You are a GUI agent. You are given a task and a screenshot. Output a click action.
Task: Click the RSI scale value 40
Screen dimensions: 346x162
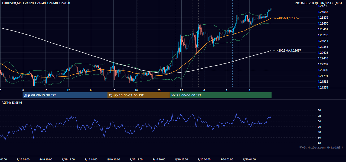(319, 132)
